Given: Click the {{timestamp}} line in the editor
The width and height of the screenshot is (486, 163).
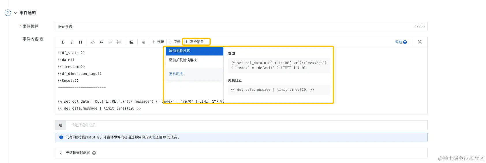Looking at the screenshot, I should 71,67.
